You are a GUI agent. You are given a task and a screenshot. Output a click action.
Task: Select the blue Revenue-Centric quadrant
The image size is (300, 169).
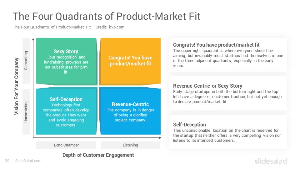[x=130, y=110]
